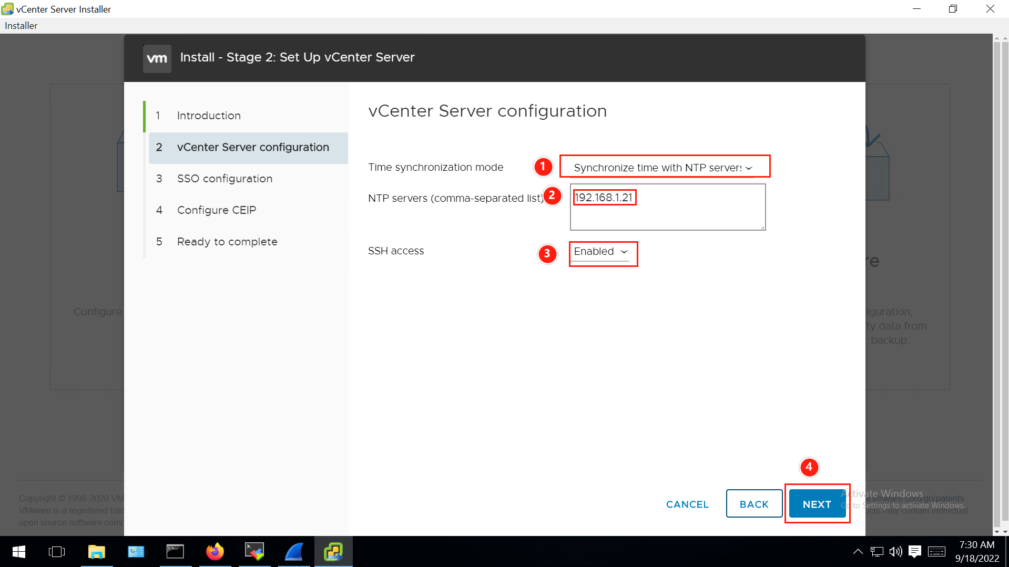
Task: Click the NEXT button
Action: 817,504
